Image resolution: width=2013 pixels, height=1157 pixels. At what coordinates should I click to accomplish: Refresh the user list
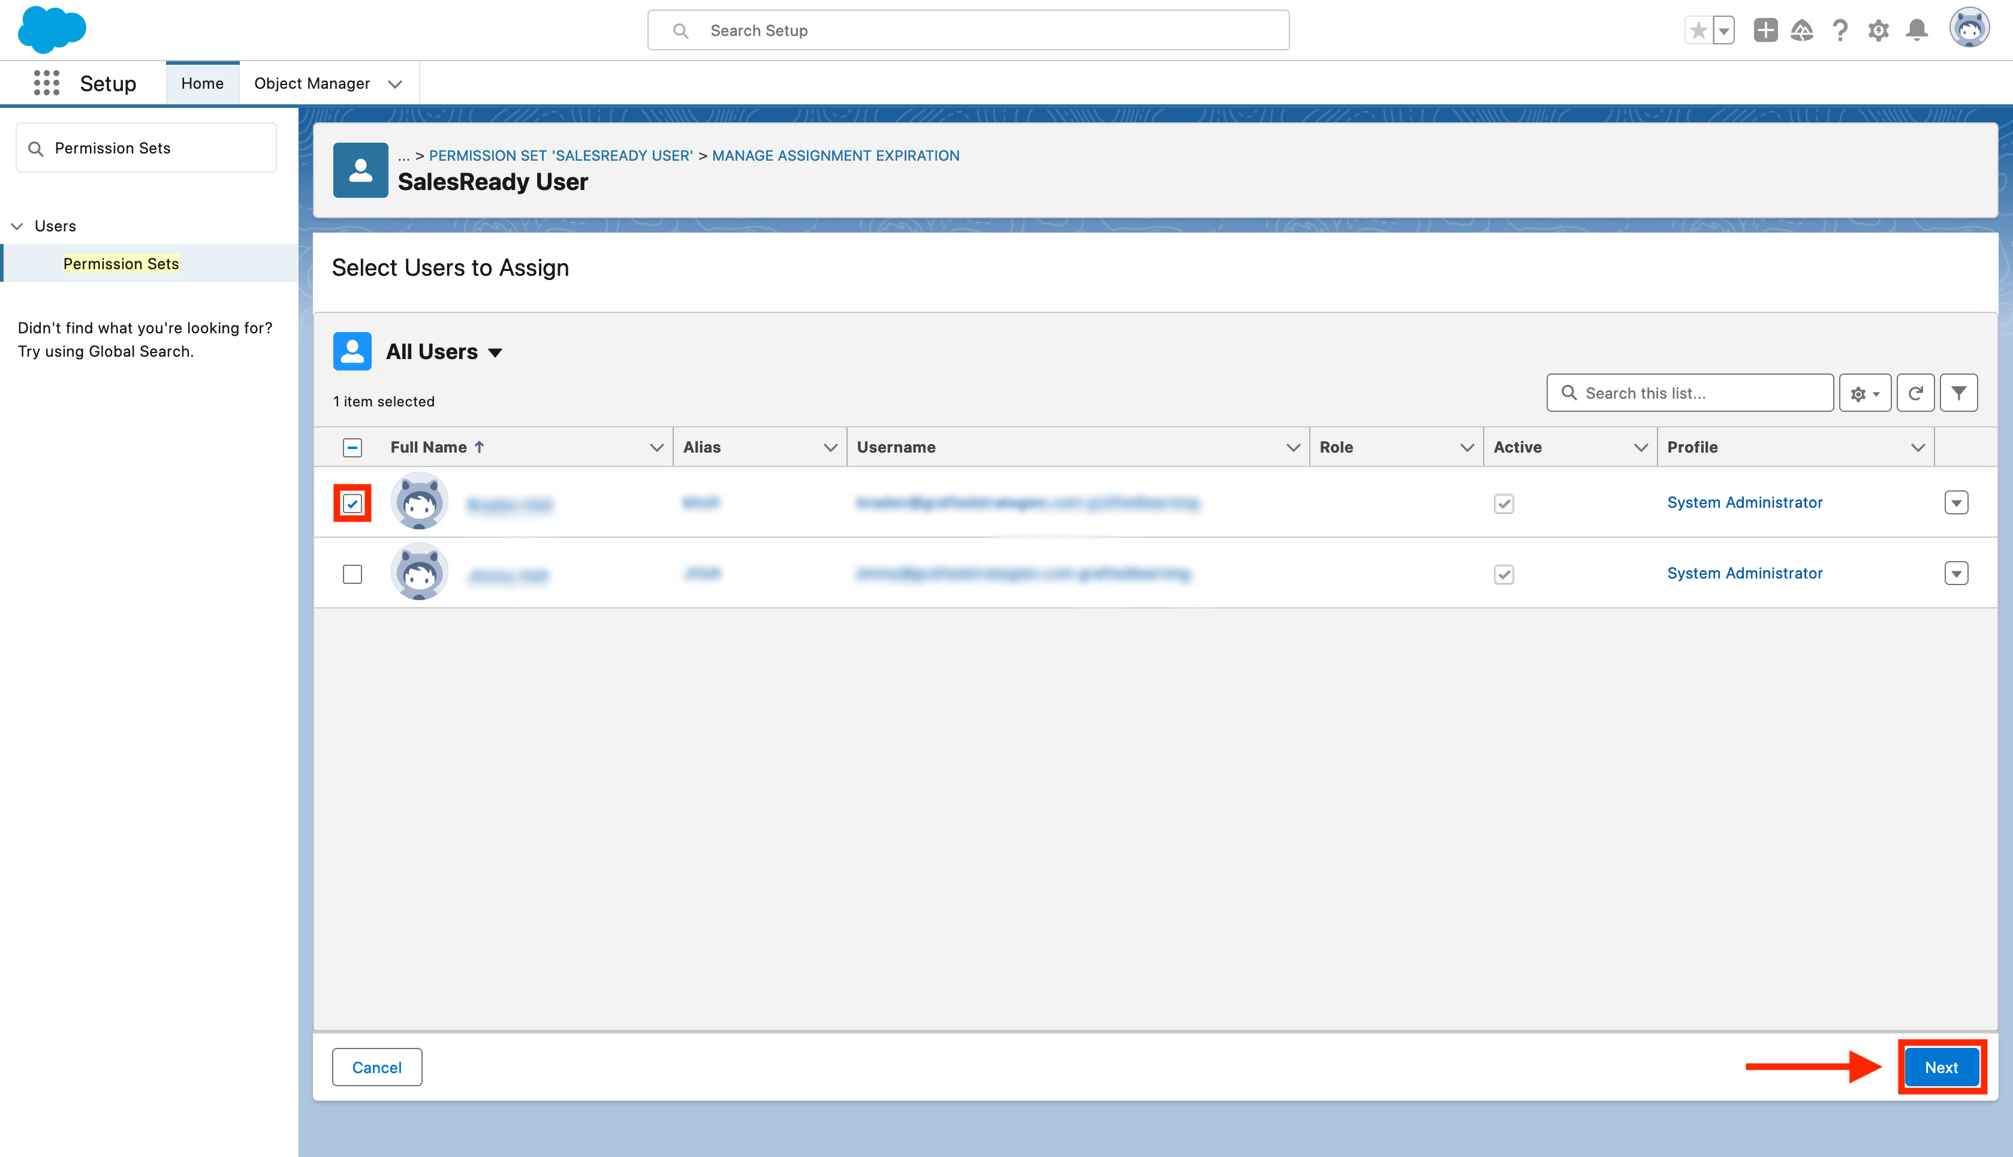(1915, 393)
